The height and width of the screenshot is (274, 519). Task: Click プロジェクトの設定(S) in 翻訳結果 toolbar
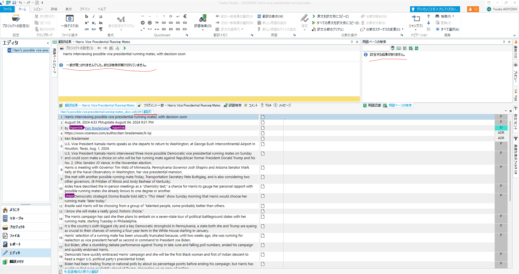(77, 48)
